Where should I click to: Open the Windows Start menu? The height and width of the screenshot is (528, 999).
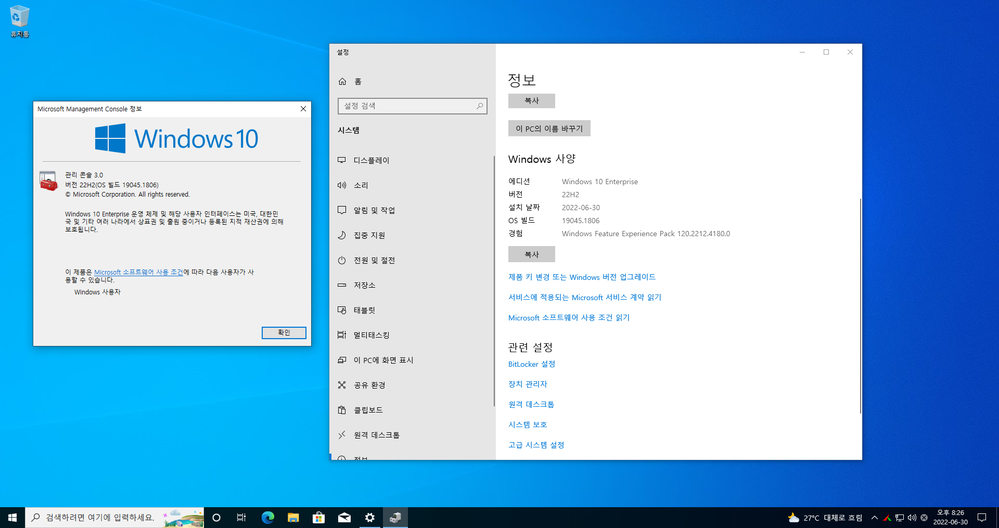tap(12, 518)
